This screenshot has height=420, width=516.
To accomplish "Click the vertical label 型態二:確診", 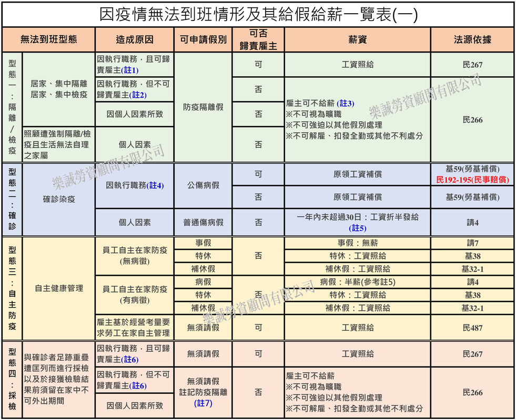I will pyautogui.click(x=12, y=199).
